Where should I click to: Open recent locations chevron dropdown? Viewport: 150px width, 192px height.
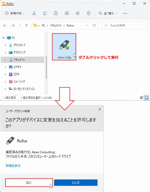point(20,25)
